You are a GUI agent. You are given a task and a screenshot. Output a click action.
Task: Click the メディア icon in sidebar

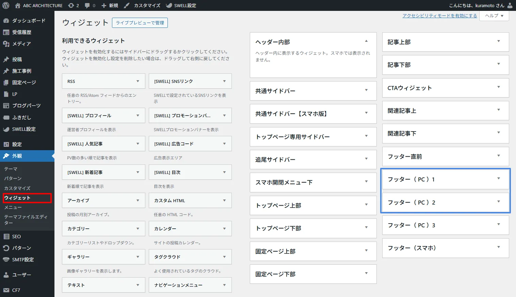click(6, 44)
